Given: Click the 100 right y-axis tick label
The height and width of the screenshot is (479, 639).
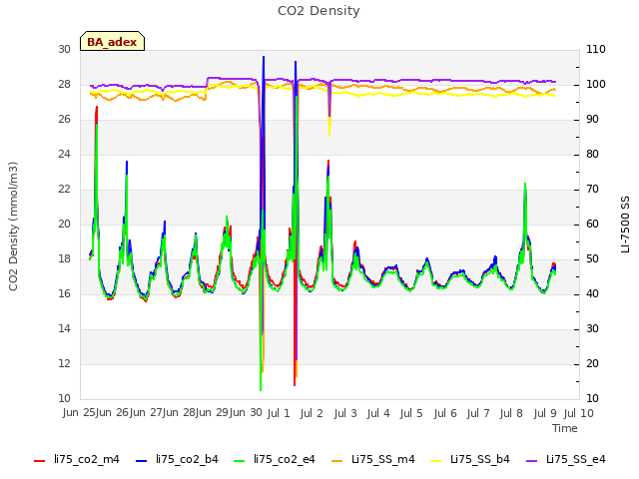Looking at the screenshot, I should [596, 84].
